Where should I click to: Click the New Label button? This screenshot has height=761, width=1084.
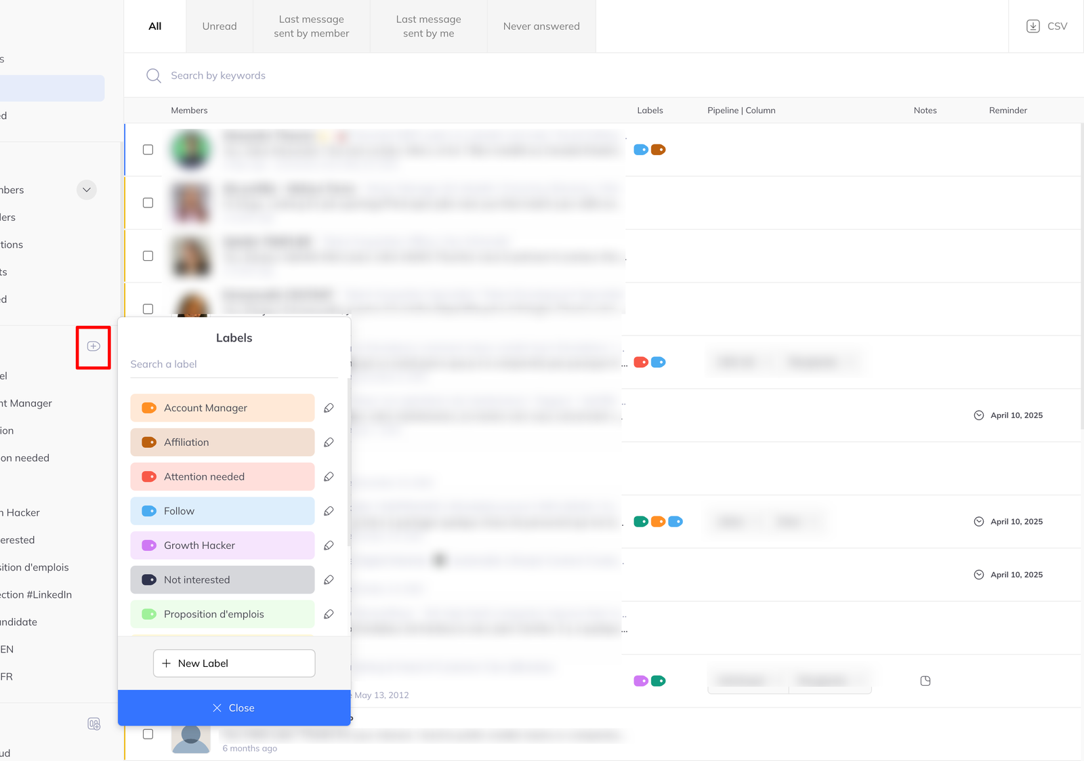click(234, 663)
